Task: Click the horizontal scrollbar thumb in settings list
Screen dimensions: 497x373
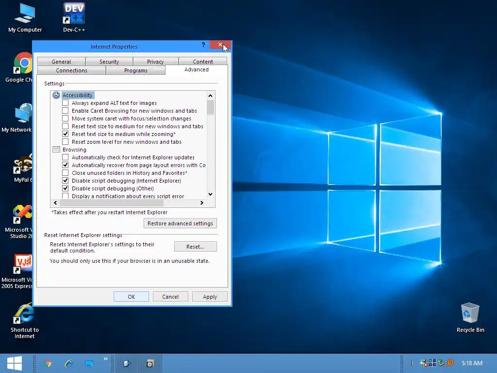Action: (112, 203)
